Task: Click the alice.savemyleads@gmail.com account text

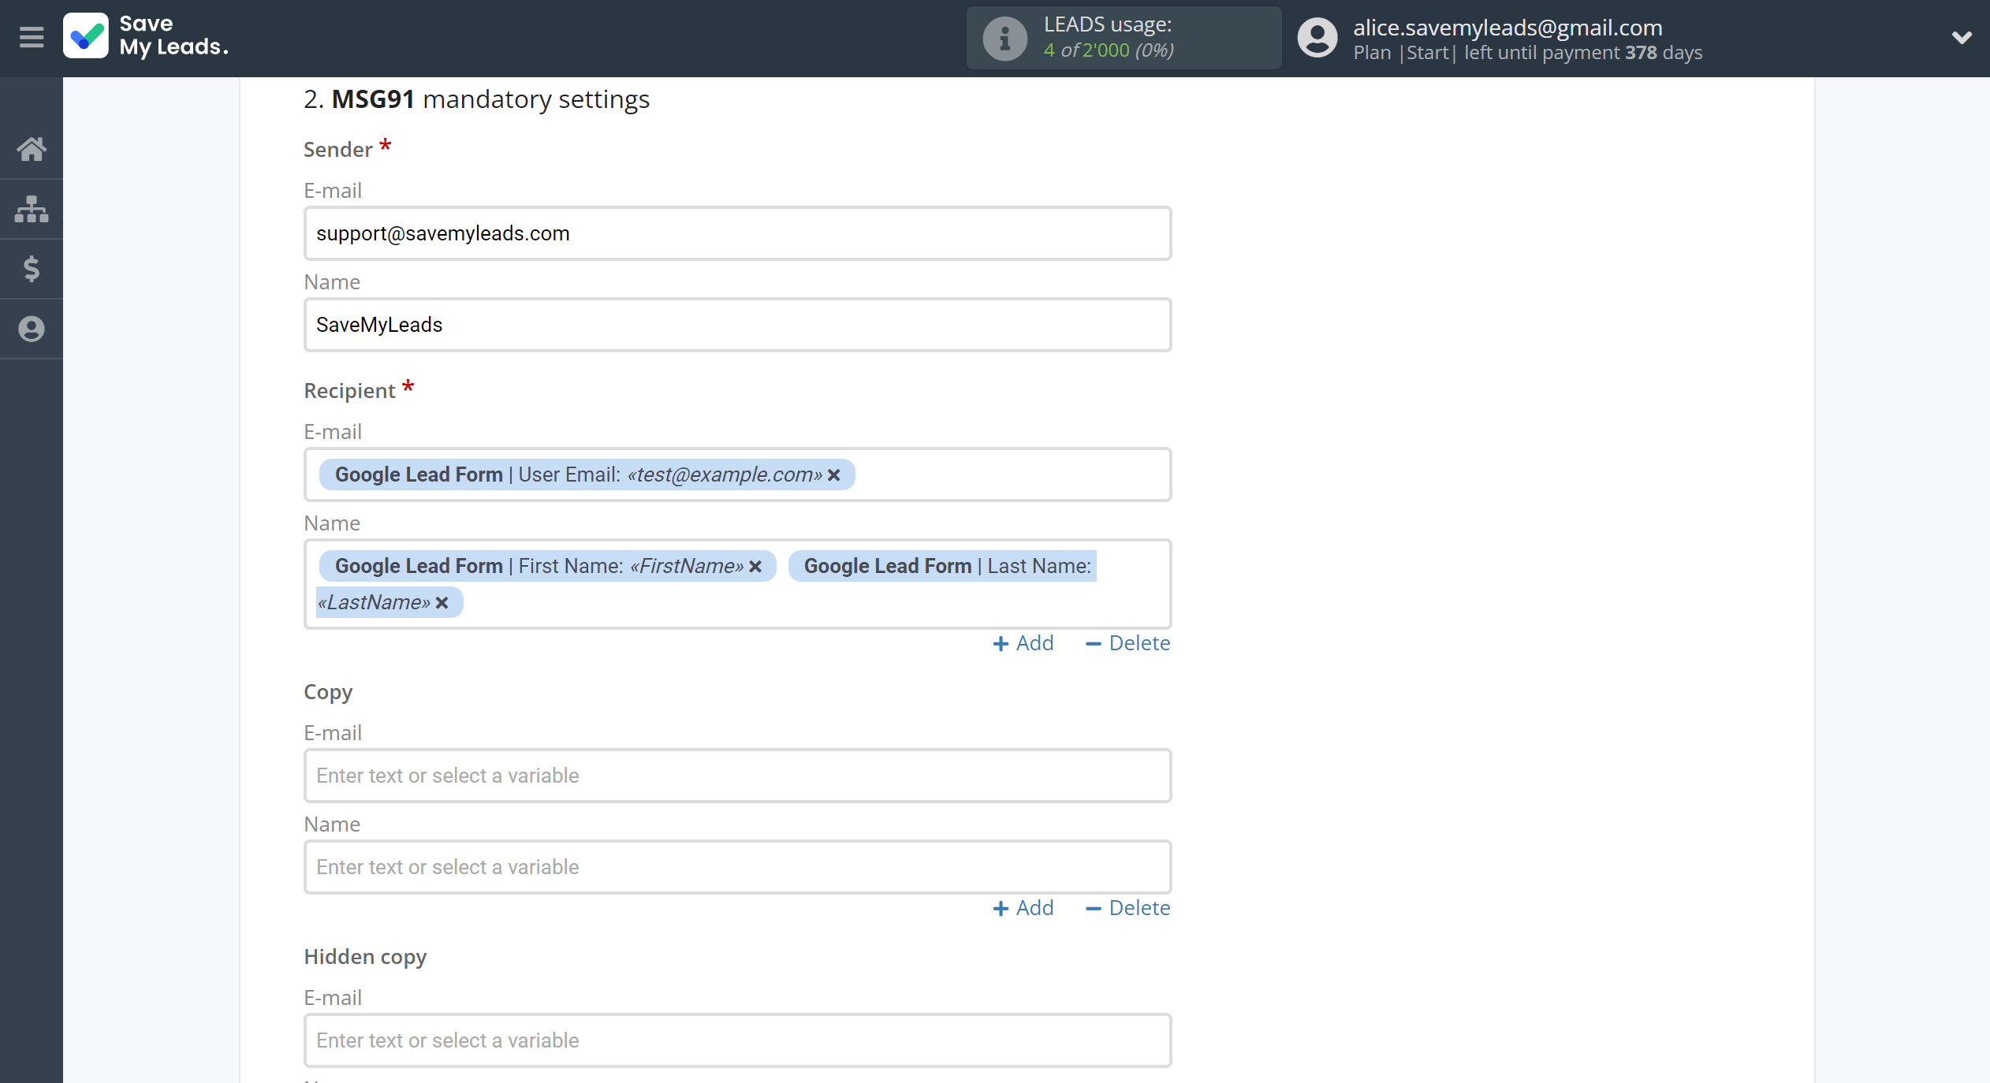Action: pos(1507,28)
